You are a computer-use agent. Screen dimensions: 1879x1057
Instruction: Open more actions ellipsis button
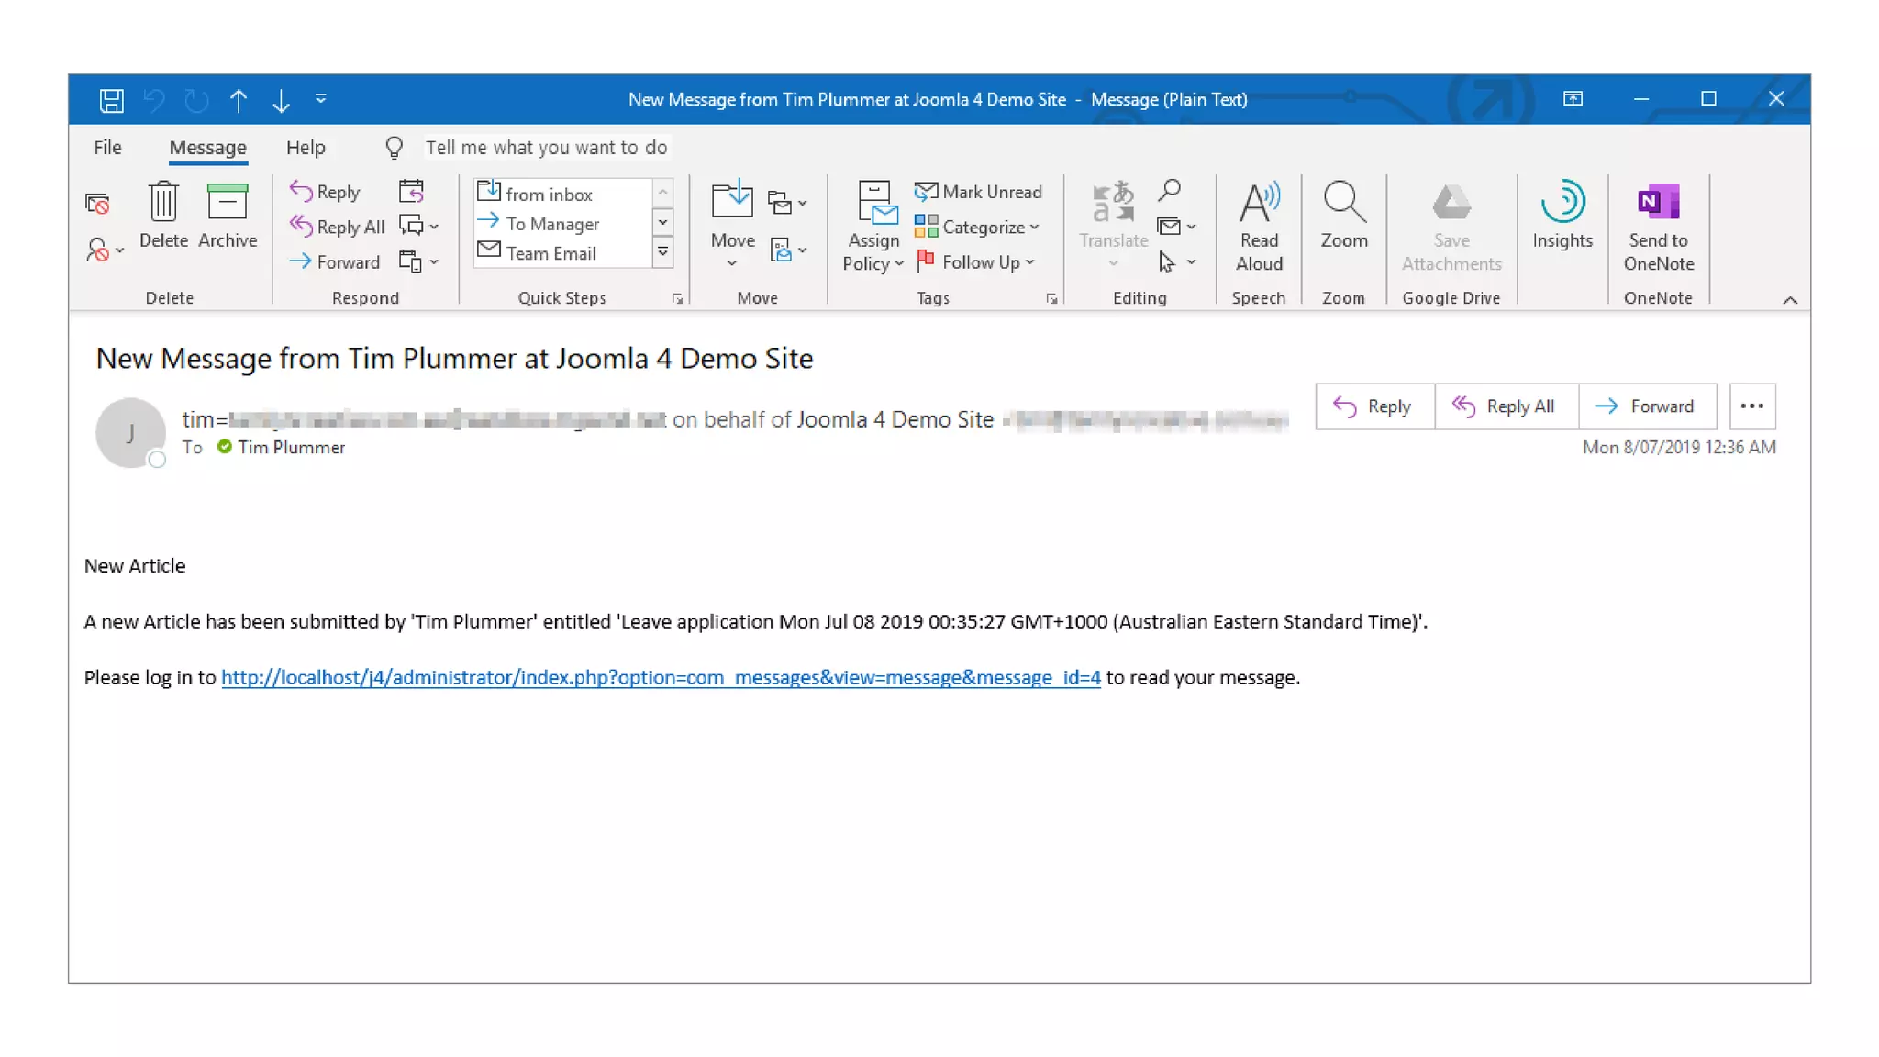click(1751, 406)
